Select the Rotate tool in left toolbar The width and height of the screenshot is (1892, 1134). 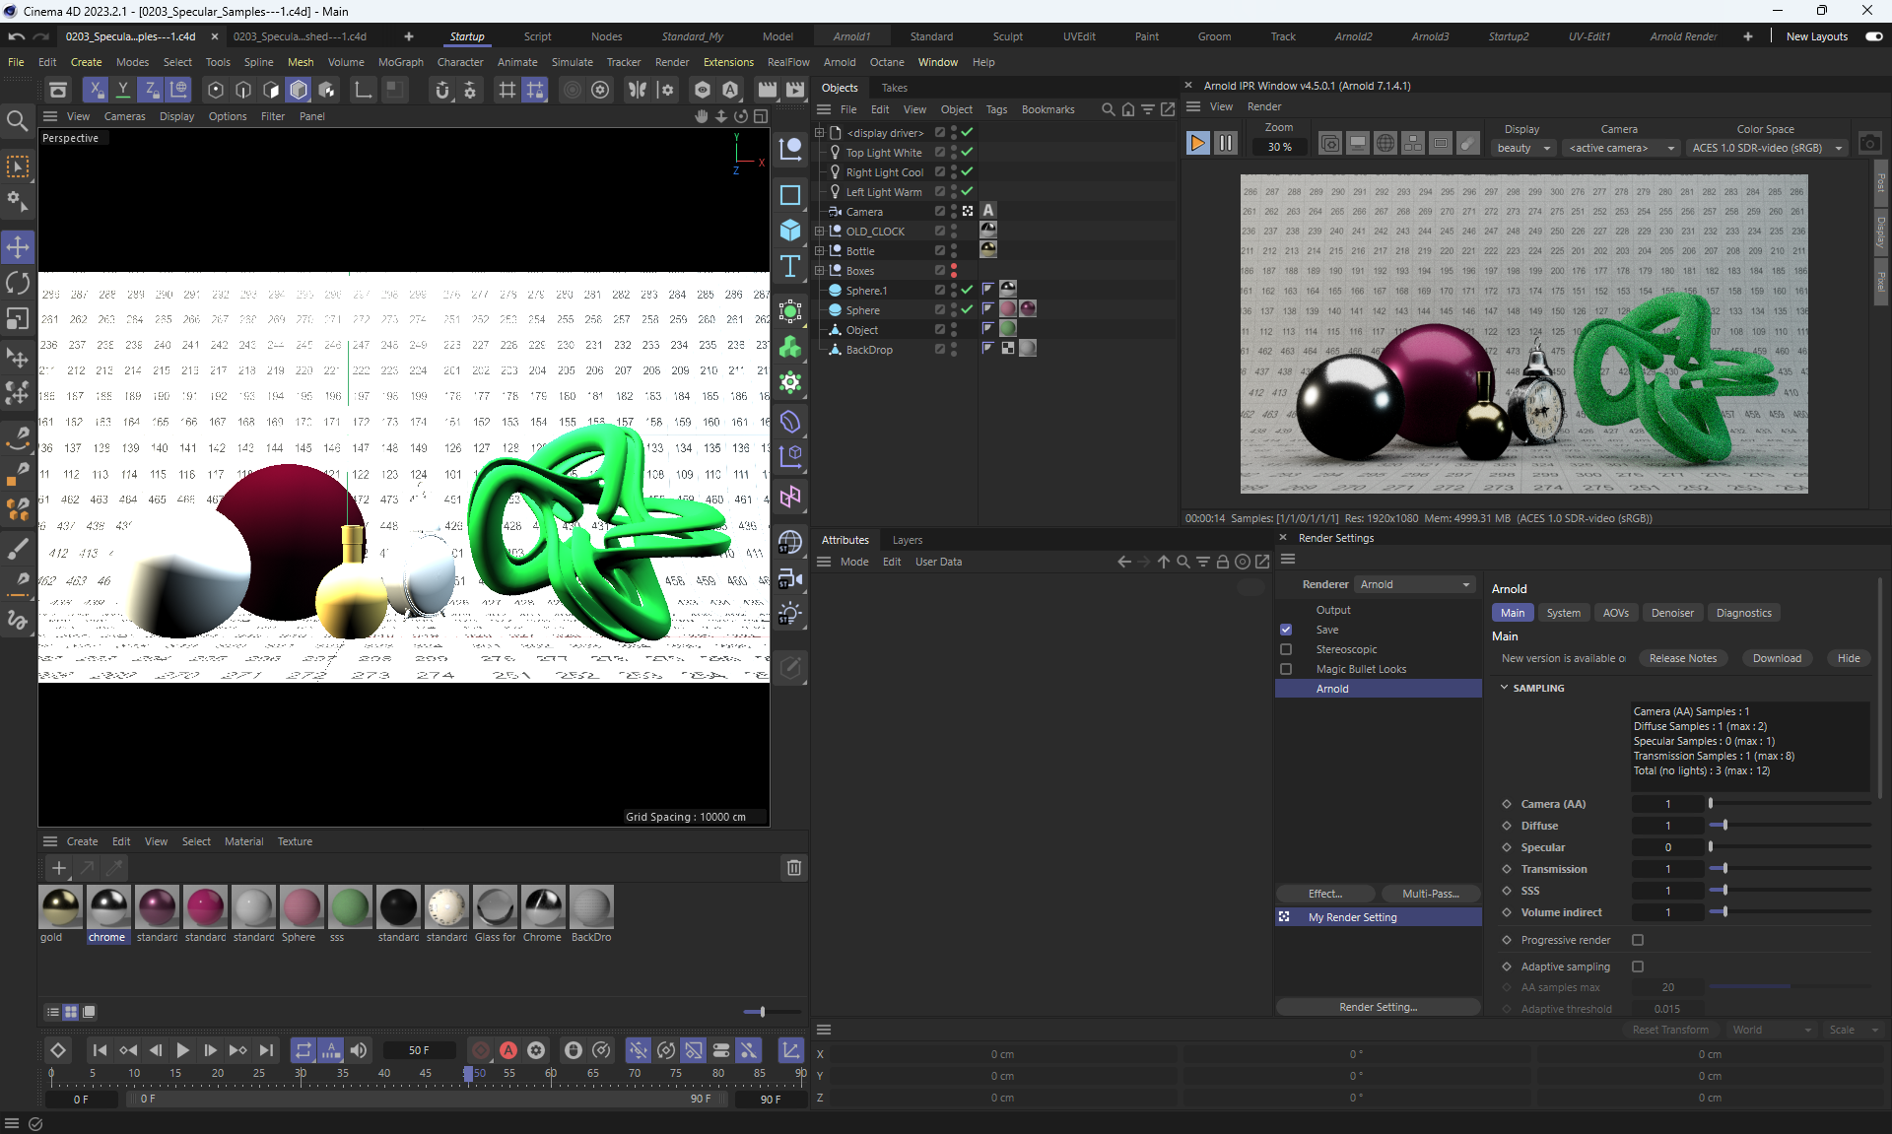pyautogui.click(x=18, y=283)
